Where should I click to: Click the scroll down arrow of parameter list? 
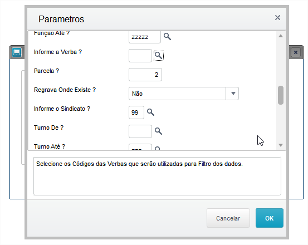(x=281, y=145)
